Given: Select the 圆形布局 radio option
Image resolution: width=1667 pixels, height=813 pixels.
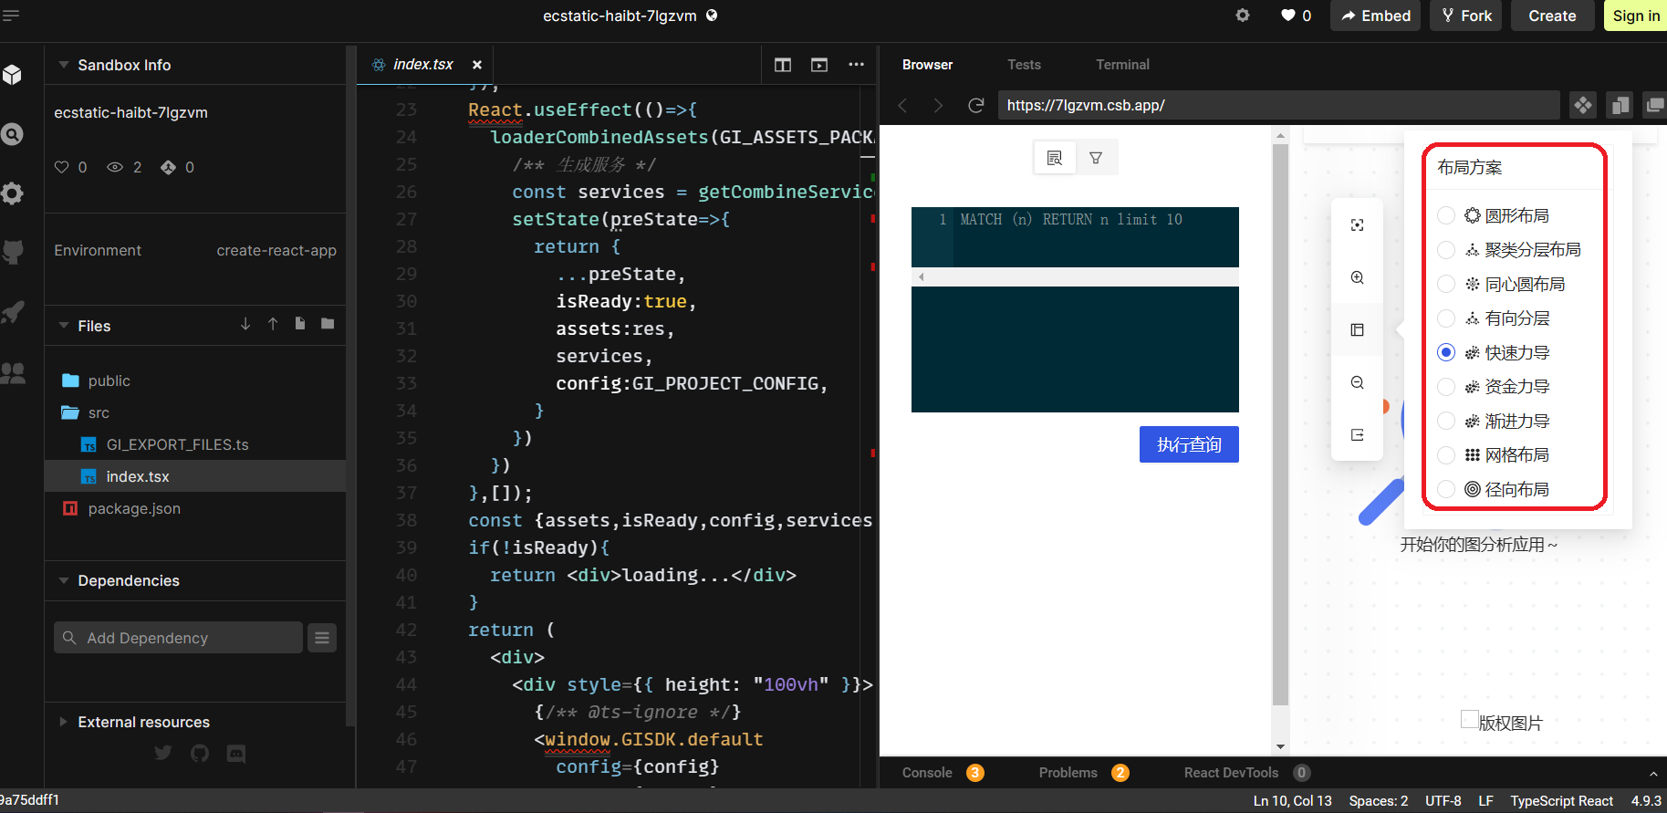Looking at the screenshot, I should [1446, 215].
